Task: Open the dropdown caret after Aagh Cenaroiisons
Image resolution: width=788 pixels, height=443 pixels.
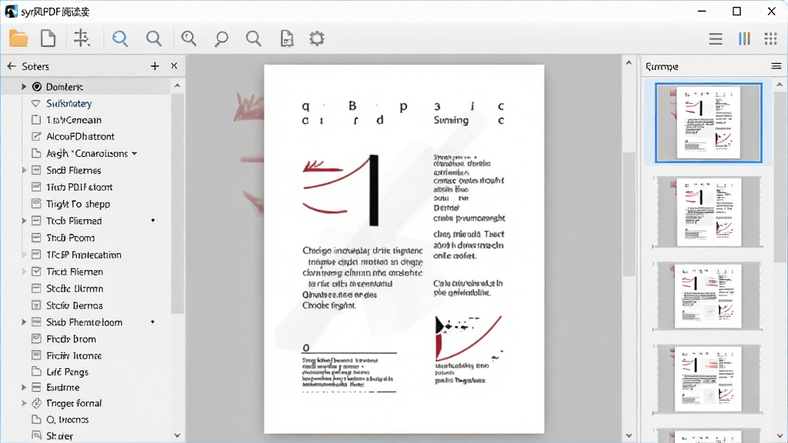Action: pos(135,154)
